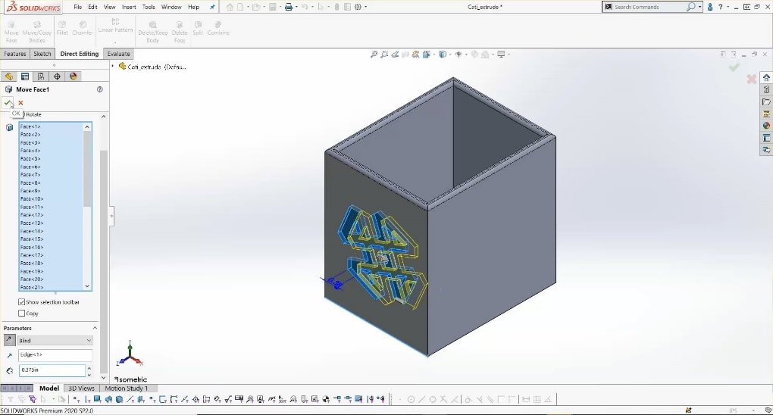Click the 0.375in distance input field
This screenshot has height=415, width=773.
(50, 370)
